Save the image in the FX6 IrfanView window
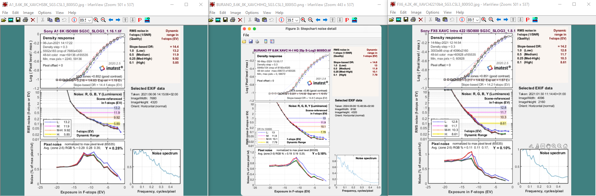The image size is (596, 196). click(406, 20)
